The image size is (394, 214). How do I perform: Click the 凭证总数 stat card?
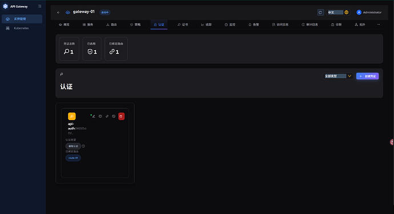click(69, 48)
